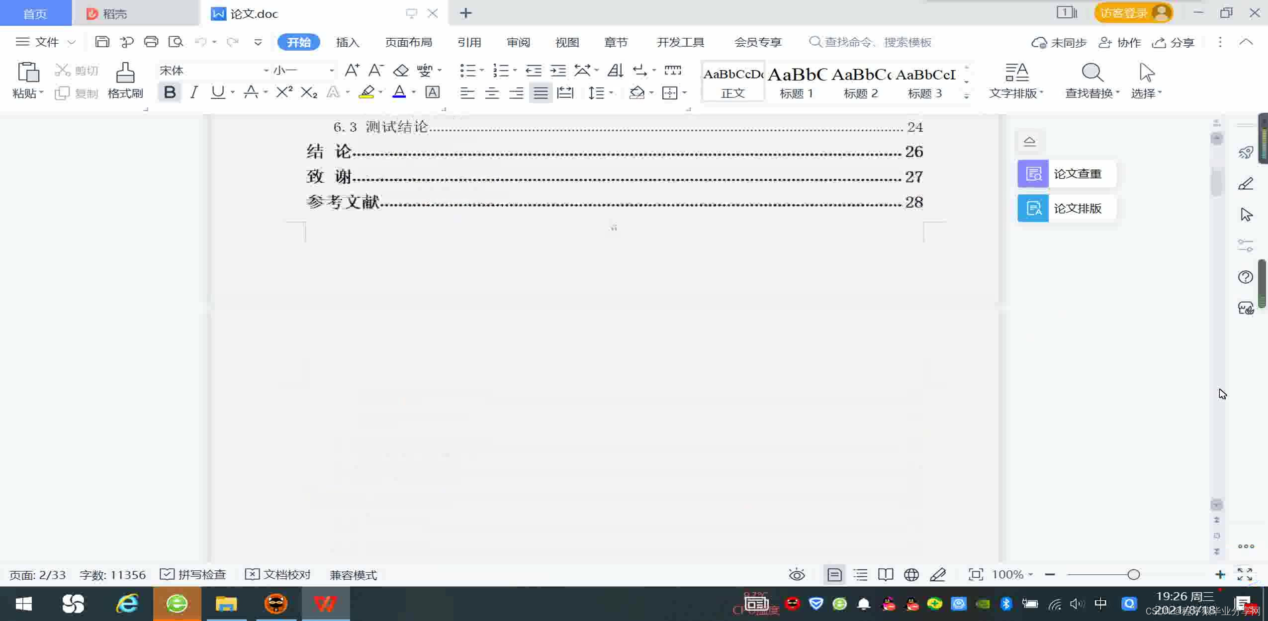Click eye protection mode icon in status bar
The height and width of the screenshot is (621, 1268).
[797, 575]
